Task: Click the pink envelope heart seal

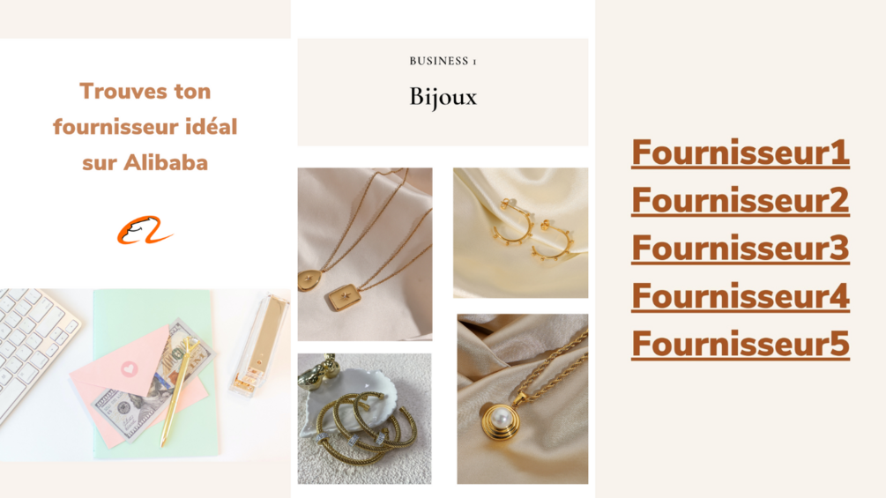Action: [130, 368]
